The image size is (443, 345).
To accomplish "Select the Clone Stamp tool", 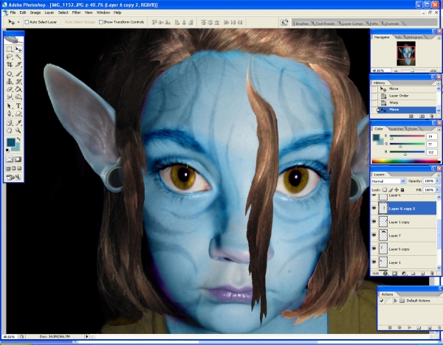I will pyautogui.click(x=10, y=82).
